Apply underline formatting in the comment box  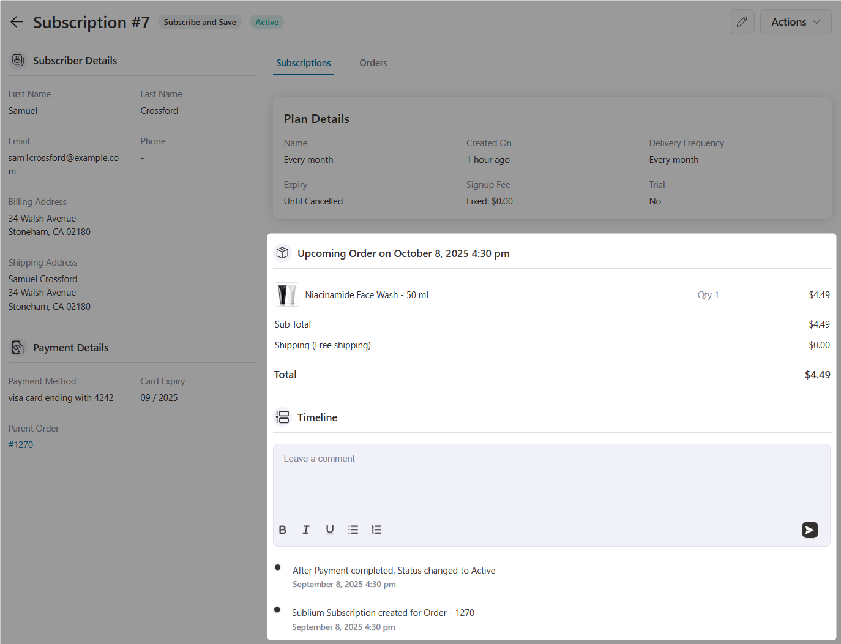point(329,530)
